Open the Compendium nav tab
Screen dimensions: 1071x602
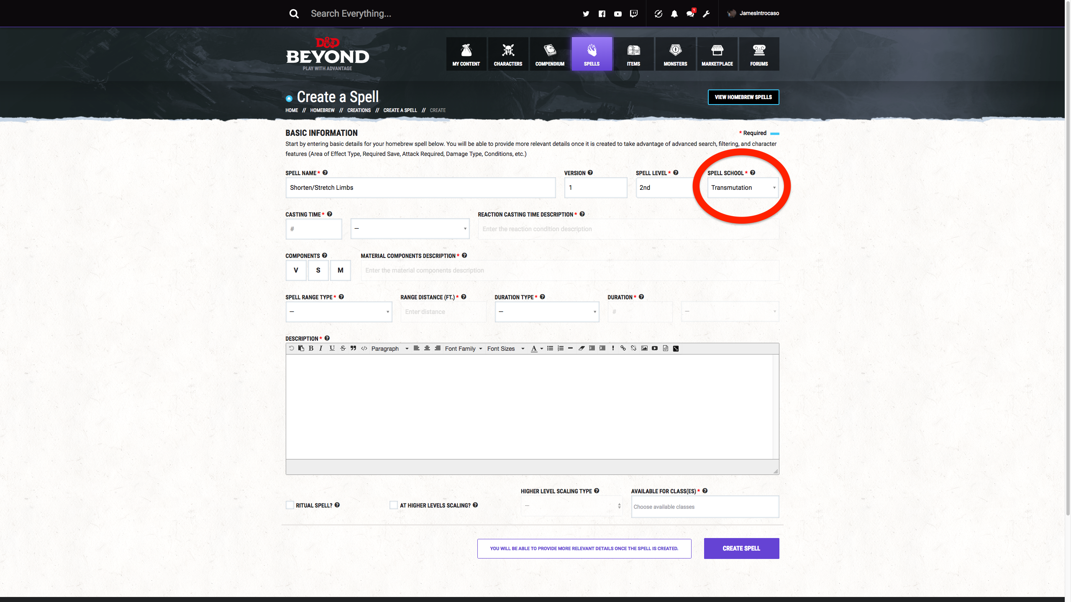[x=550, y=54]
